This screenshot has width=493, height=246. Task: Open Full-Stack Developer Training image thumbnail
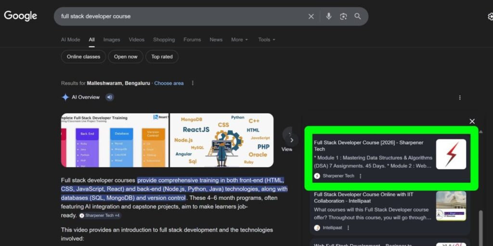(x=115, y=140)
